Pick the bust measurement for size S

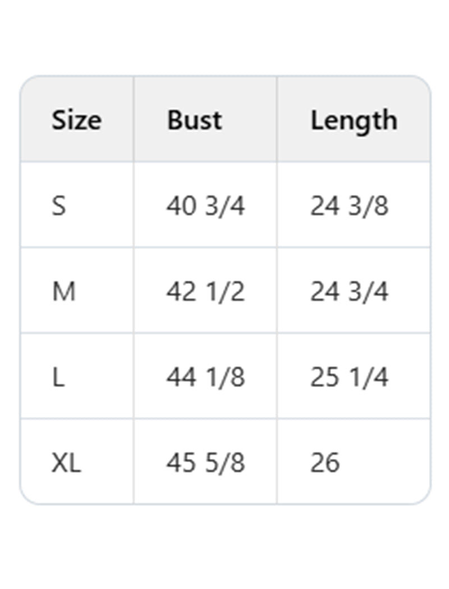205,206
